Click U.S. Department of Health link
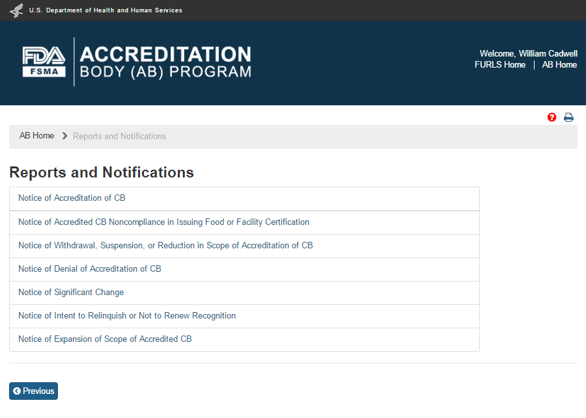This screenshot has width=586, height=418. point(105,10)
